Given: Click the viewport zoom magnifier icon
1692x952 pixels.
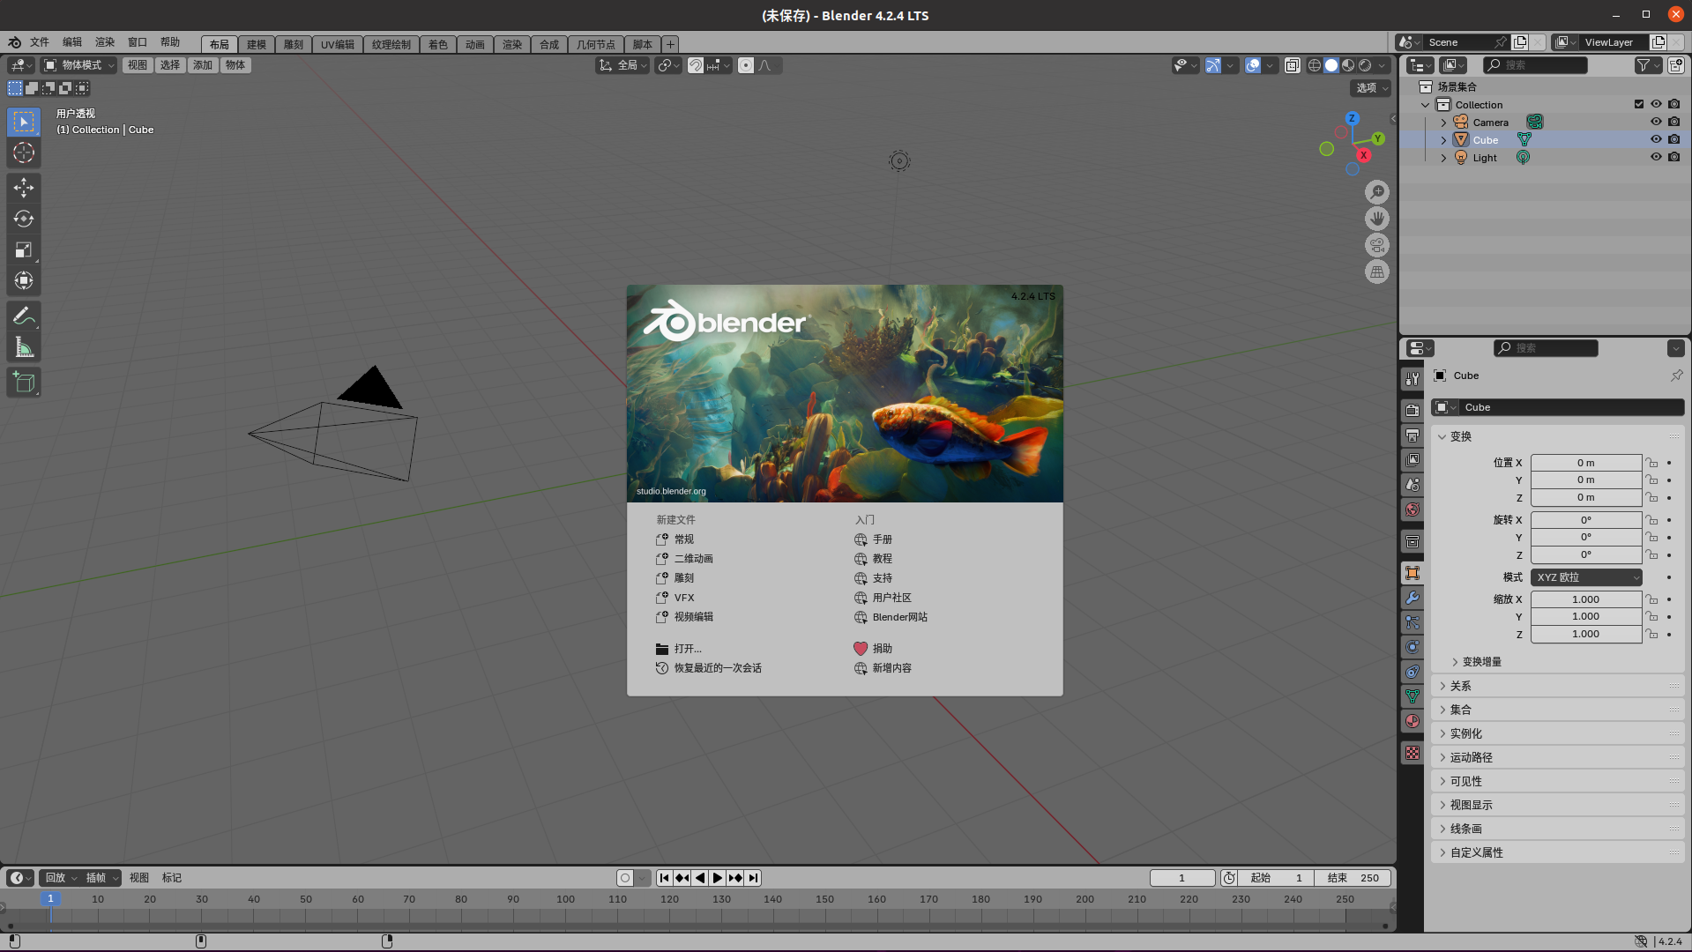Looking at the screenshot, I should [1377, 191].
